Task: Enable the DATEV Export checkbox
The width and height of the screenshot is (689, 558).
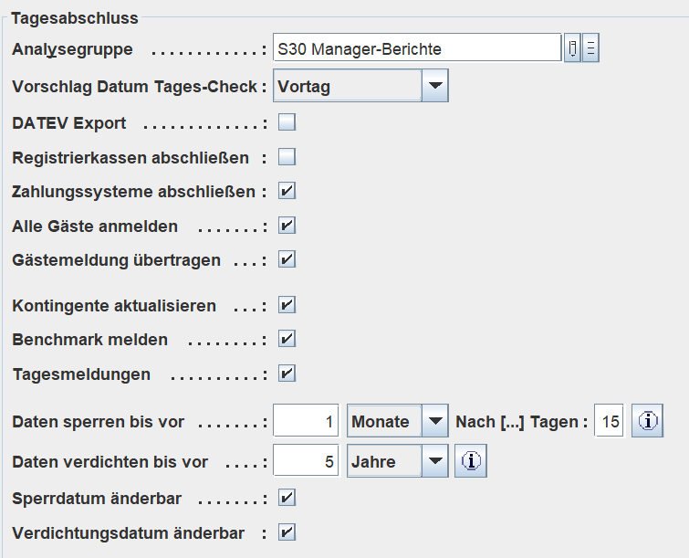Action: coord(287,122)
